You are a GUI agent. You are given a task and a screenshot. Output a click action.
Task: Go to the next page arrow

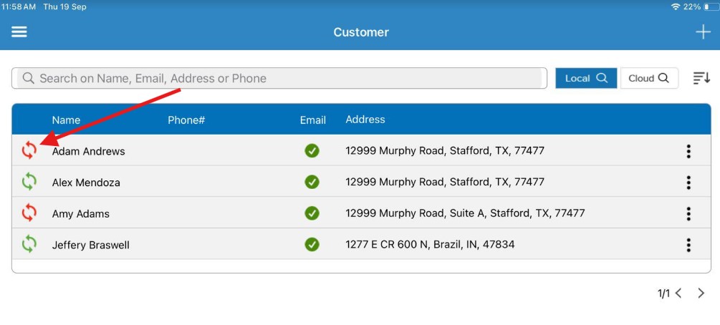(x=701, y=293)
